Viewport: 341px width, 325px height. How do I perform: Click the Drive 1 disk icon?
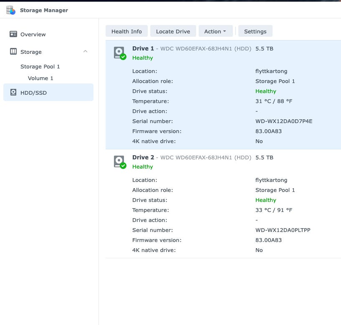[119, 53]
